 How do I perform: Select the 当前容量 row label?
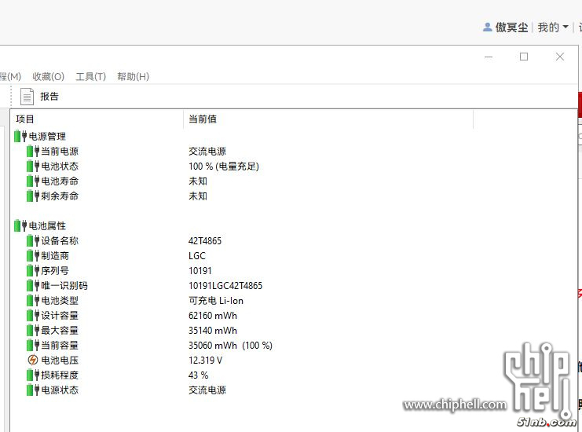pos(60,345)
